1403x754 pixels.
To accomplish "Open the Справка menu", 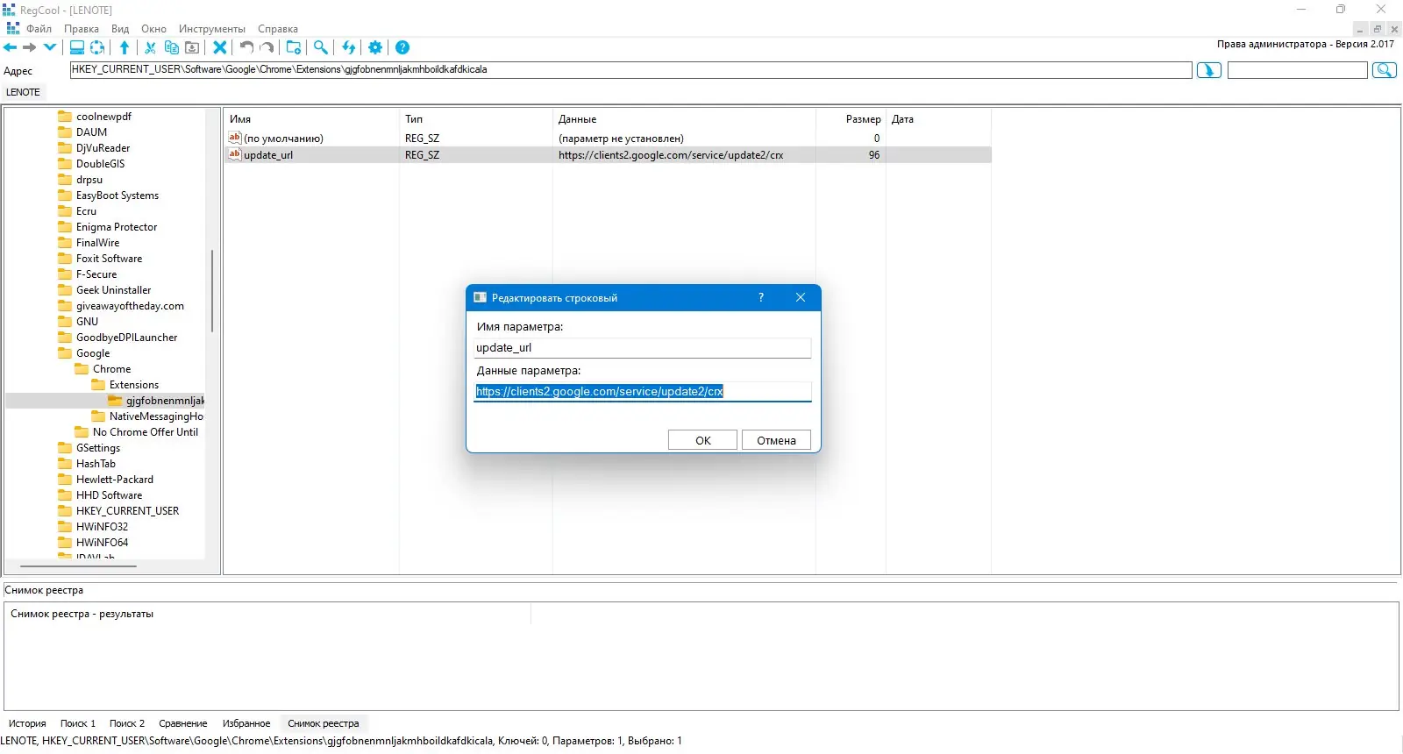I will (x=278, y=29).
